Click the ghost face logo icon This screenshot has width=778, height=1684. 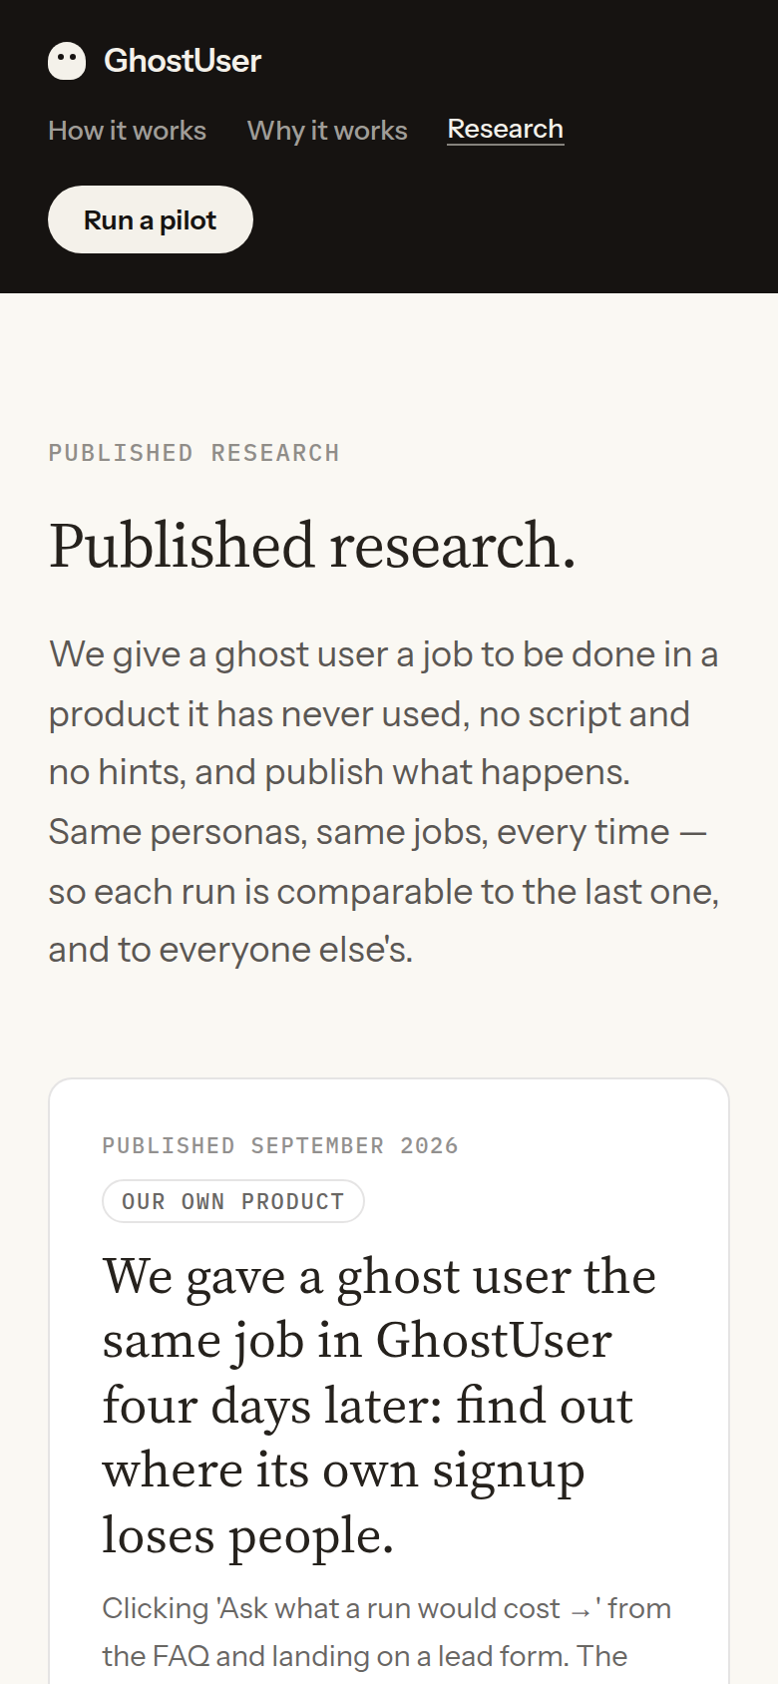click(x=67, y=61)
